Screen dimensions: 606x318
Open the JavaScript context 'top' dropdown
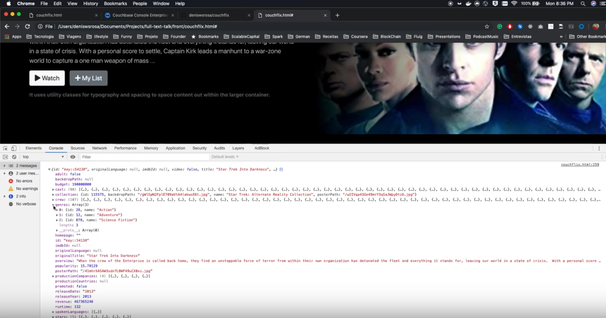[43, 157]
